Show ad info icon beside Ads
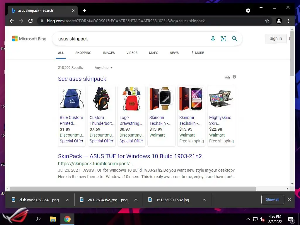 point(234,77)
